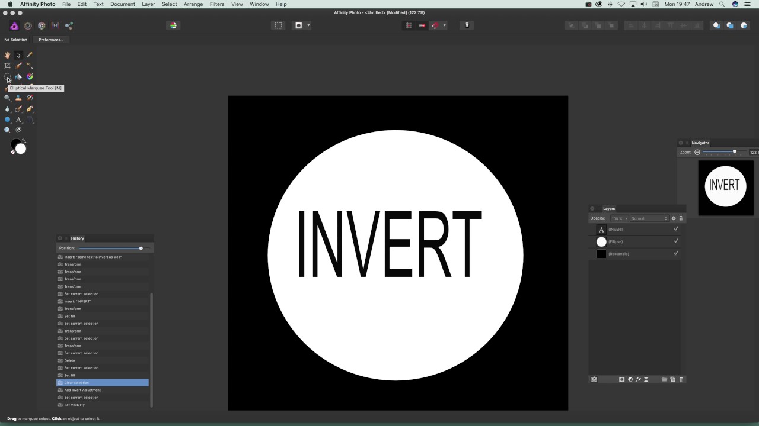Select the Flood Fill bucket tool

point(18,76)
